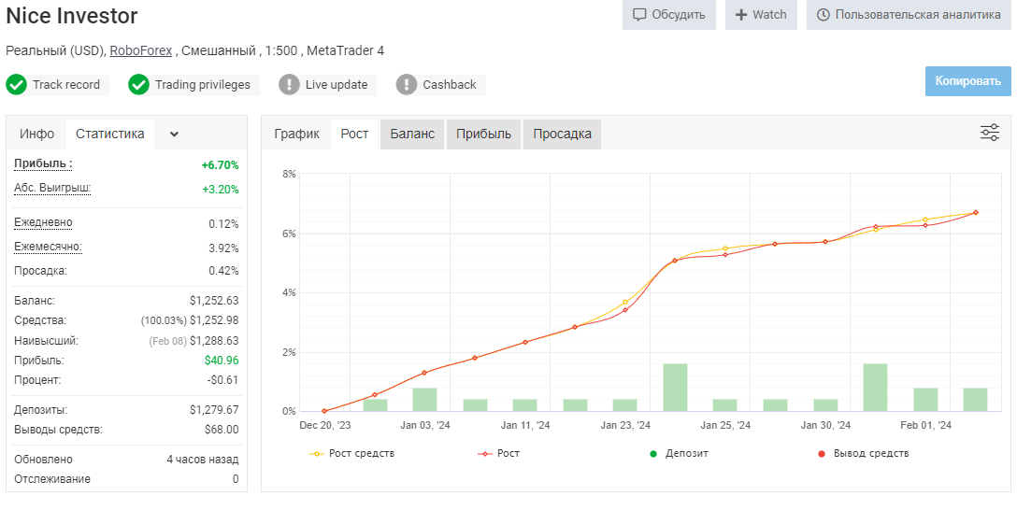Open the Прибыль chart tab
This screenshot has height=510, width=1017.
pyautogui.click(x=484, y=135)
